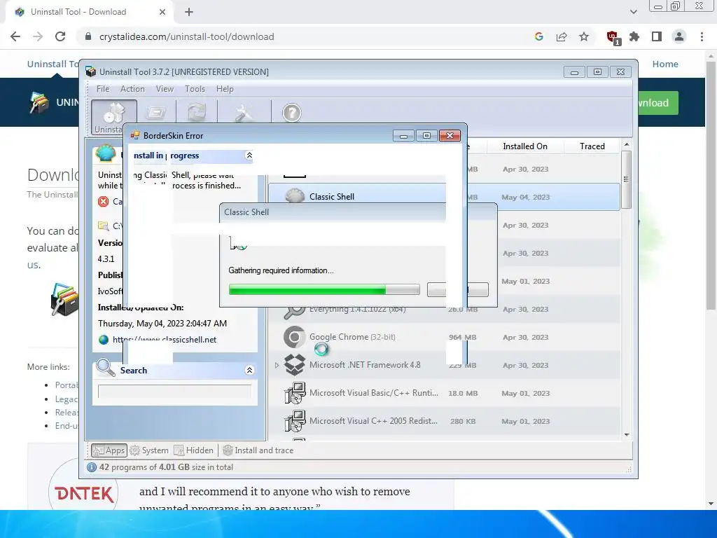Click the program list scroll down arrow
This screenshot has width=717, height=538.
click(627, 434)
